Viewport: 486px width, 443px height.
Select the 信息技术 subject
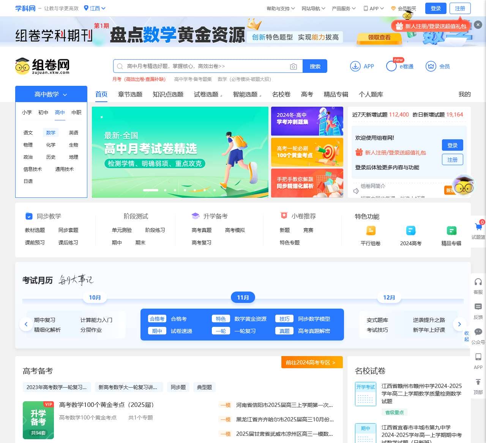33,169
